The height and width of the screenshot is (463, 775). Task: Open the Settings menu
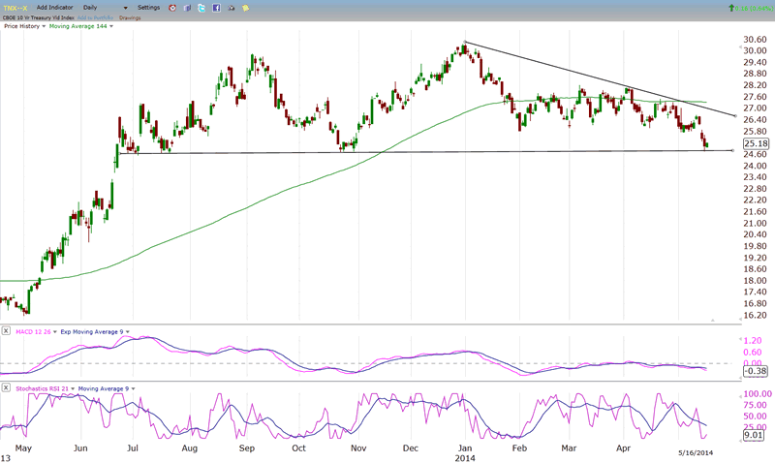148,8
